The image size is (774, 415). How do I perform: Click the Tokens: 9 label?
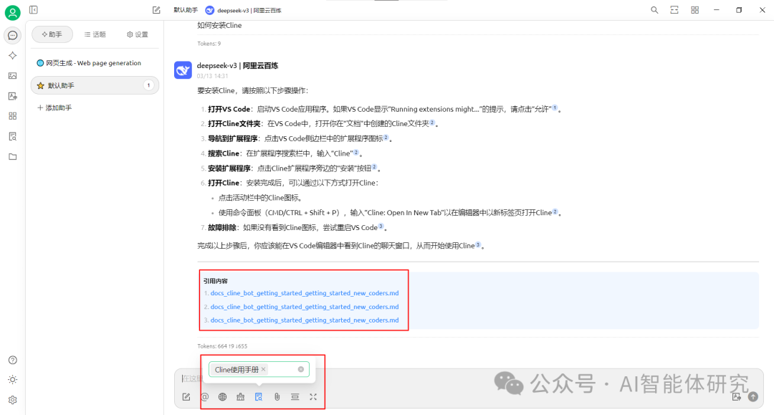[x=209, y=44]
